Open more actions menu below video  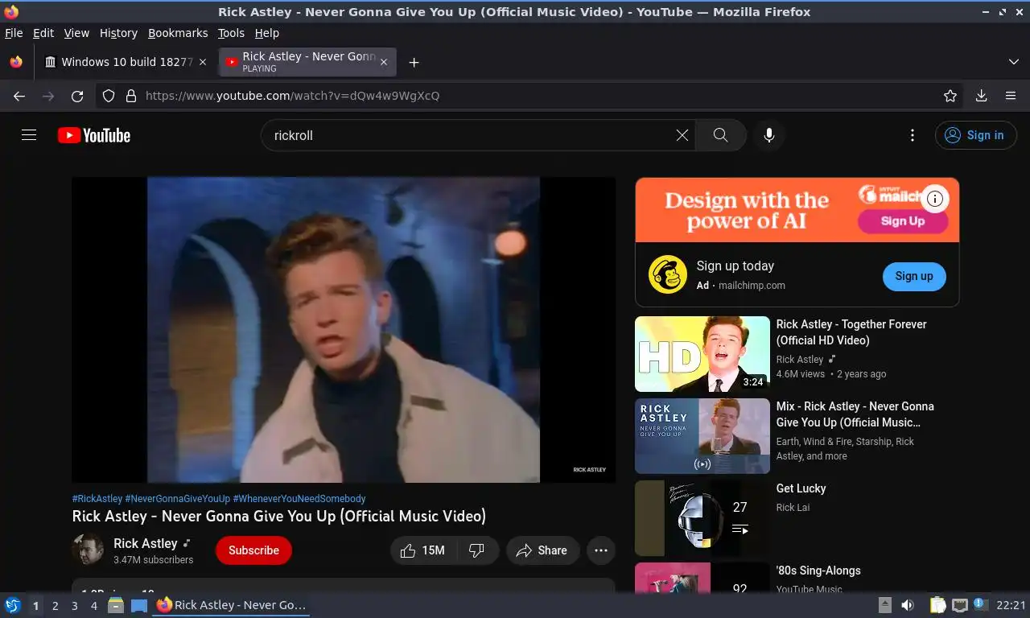(600, 550)
